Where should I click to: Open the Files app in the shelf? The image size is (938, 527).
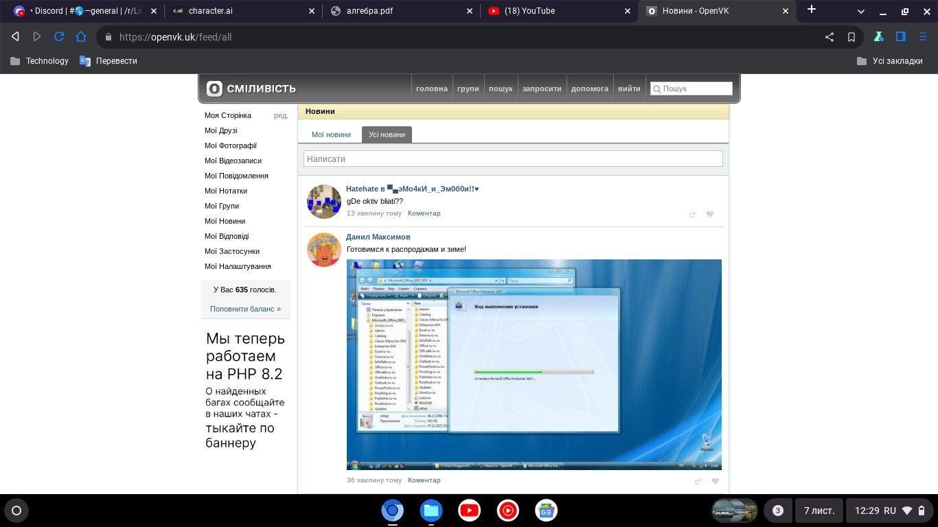click(431, 511)
